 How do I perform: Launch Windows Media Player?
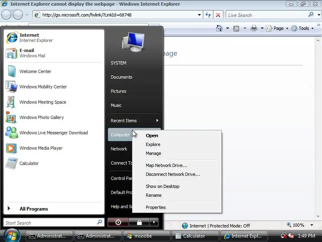tap(54, 148)
